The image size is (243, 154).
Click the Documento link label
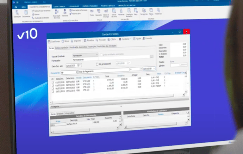click(55, 73)
